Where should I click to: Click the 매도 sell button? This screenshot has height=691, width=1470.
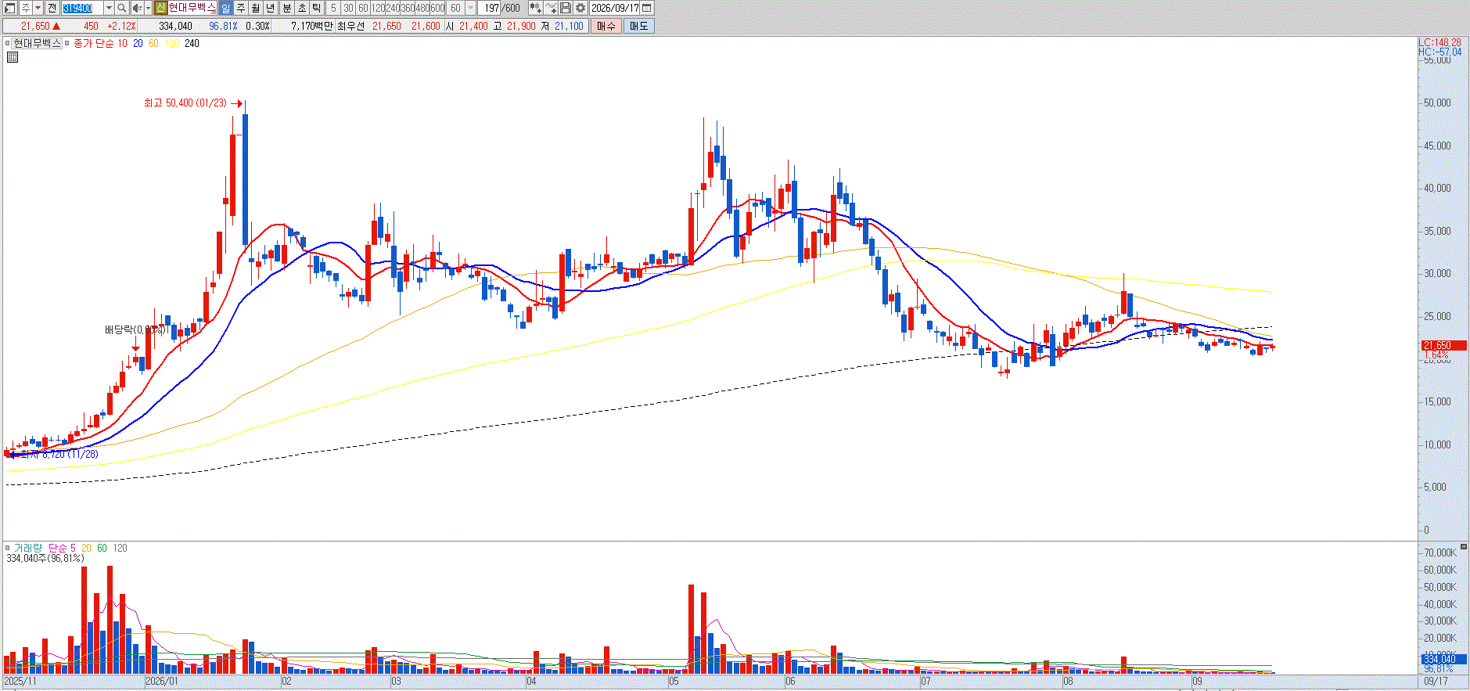pos(638,26)
